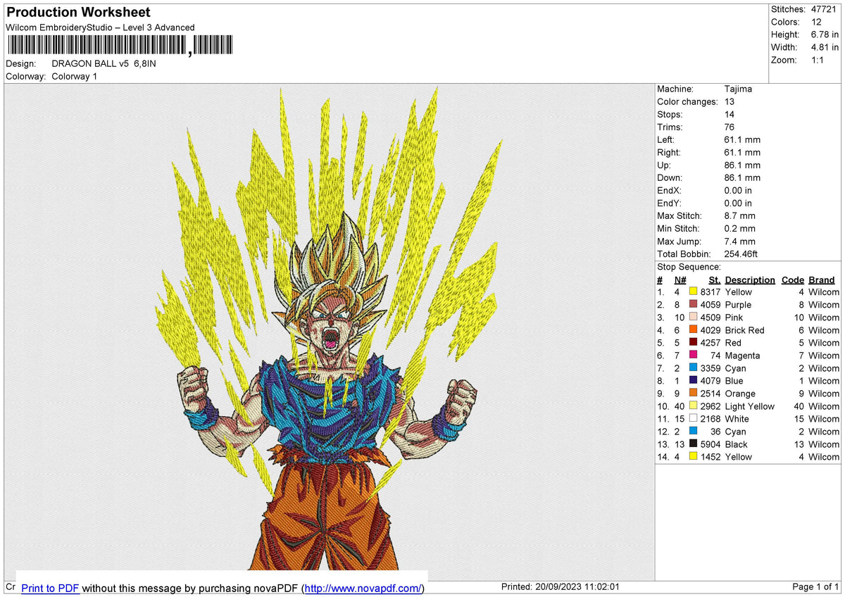Viewport: 845px width, 597px height.
Task: Click the 'Page 1 of 1' footer text
Action: point(815,587)
